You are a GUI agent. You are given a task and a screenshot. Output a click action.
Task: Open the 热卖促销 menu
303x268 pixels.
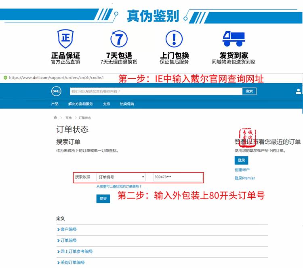pyautogui.click(x=127, y=104)
